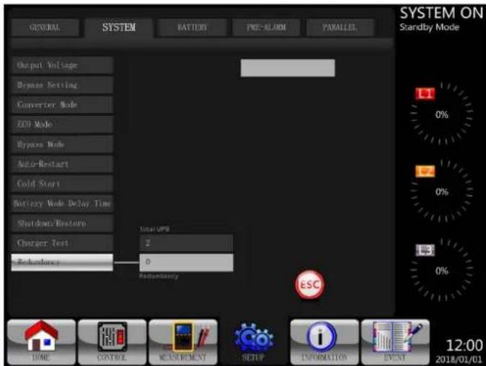
Task: Switch to the GENERAL tab
Action: pyautogui.click(x=45, y=27)
